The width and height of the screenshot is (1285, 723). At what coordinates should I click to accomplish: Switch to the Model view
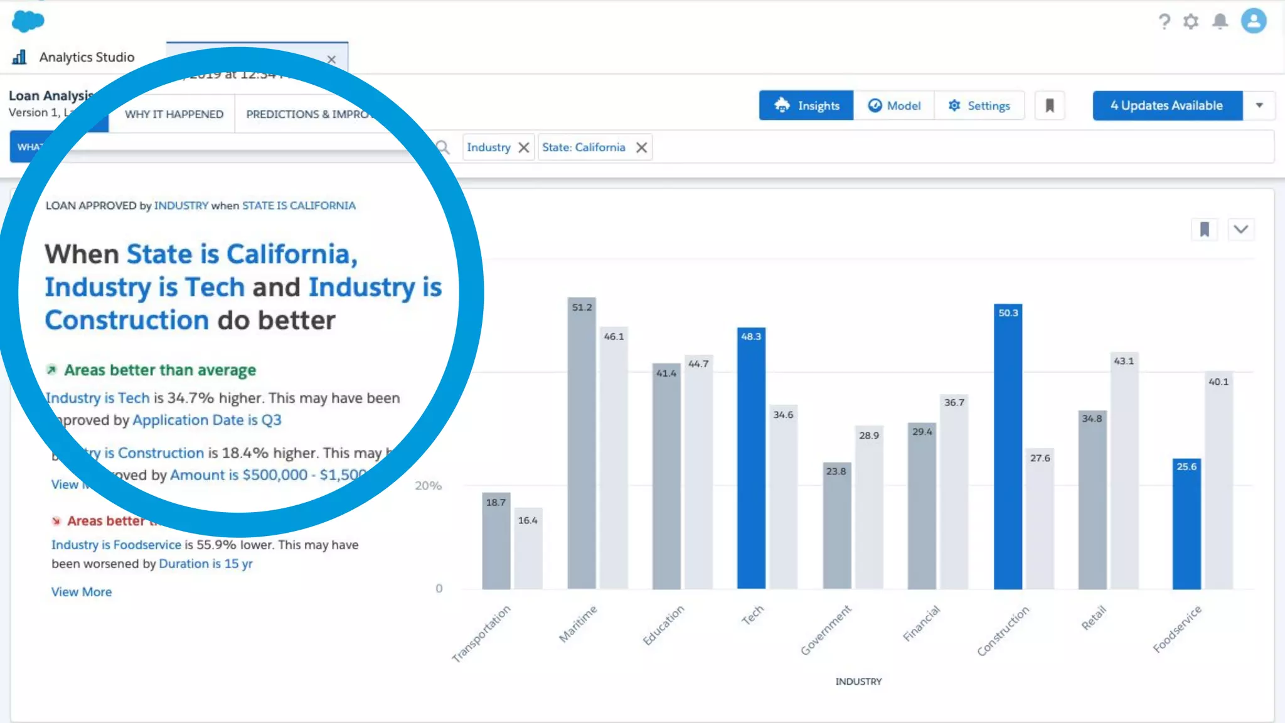pyautogui.click(x=894, y=105)
